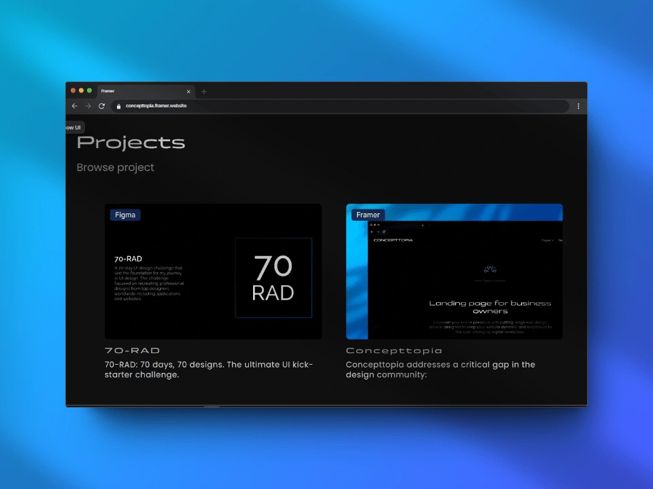
Task: Click the 'addresses a critical gap' description
Action: coord(441,369)
